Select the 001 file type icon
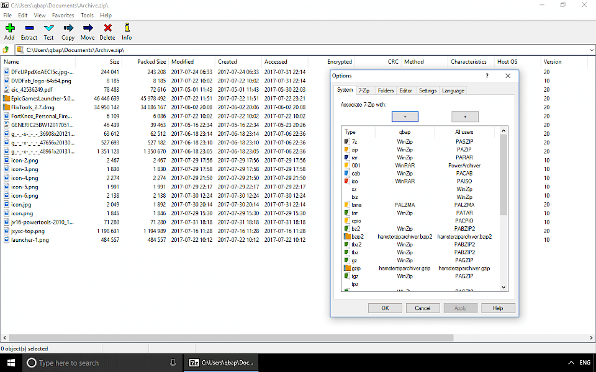 click(346, 165)
